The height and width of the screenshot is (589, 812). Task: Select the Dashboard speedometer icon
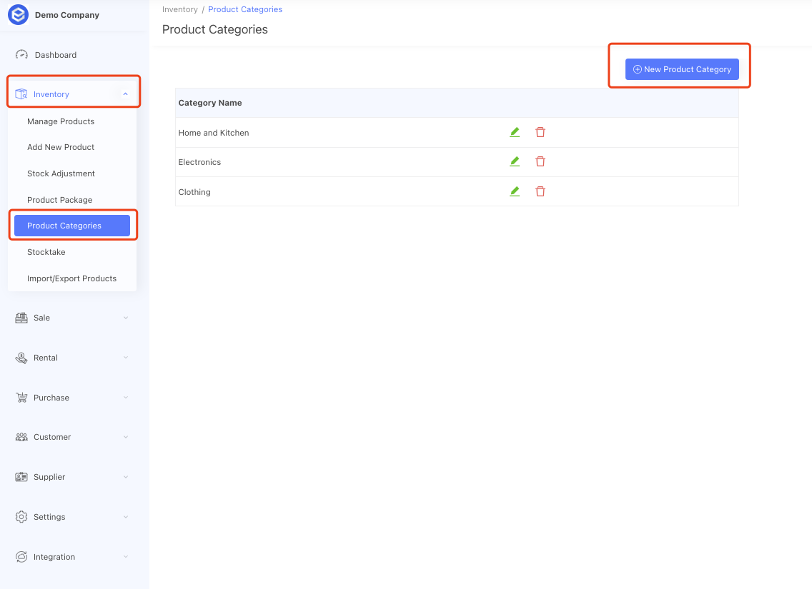point(22,54)
